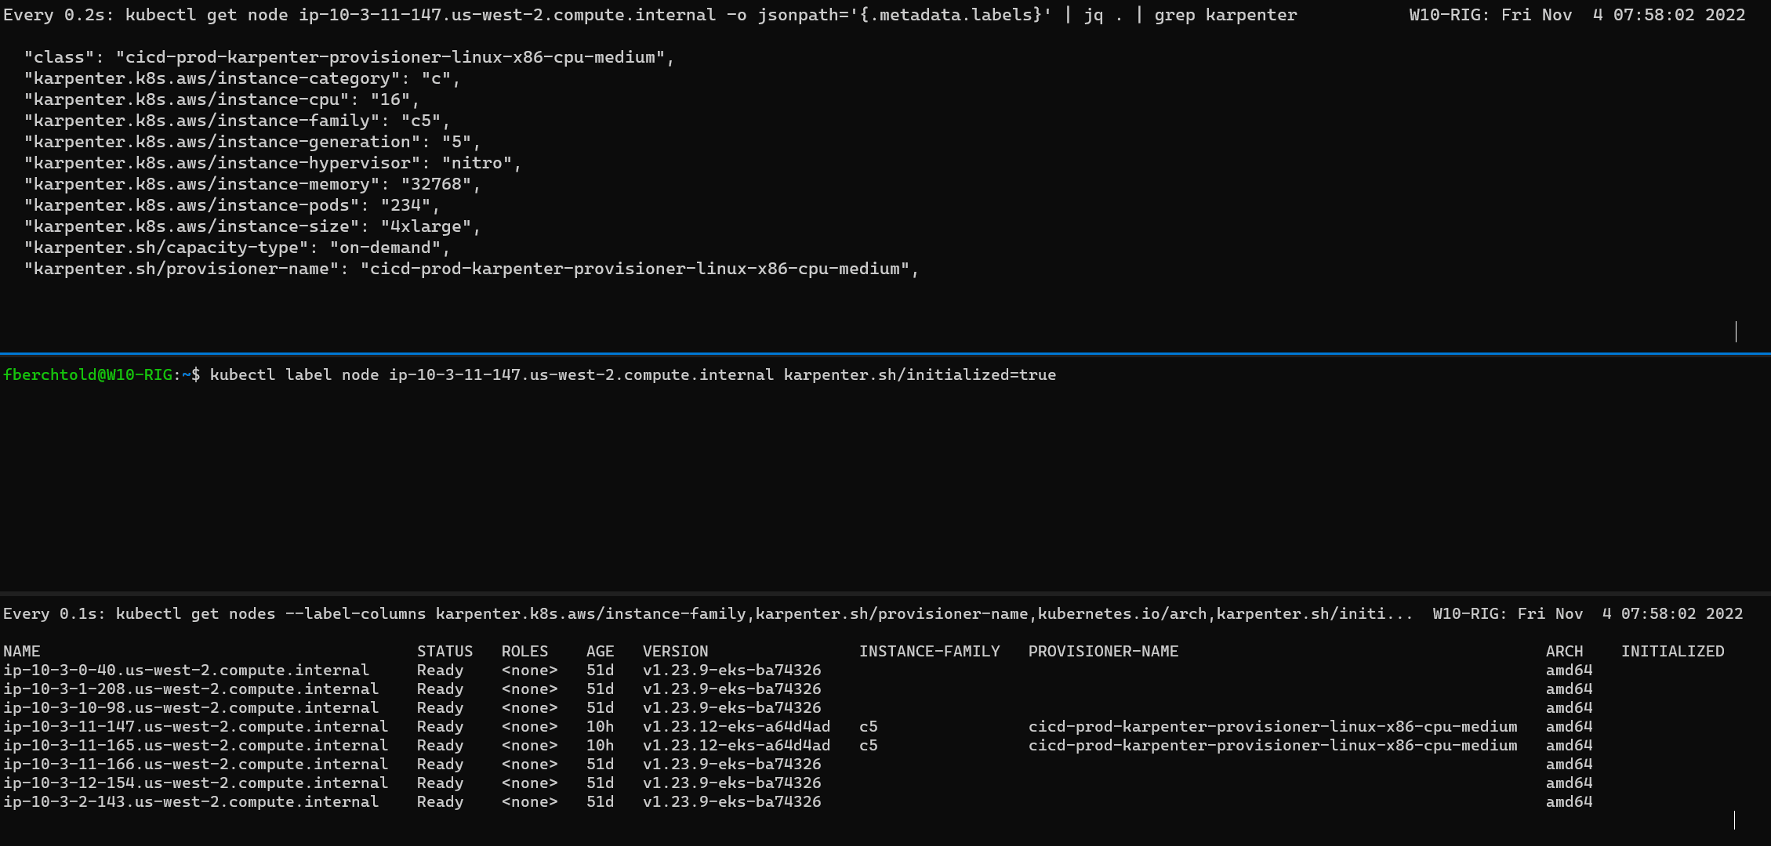The width and height of the screenshot is (1771, 846).
Task: Select the STATUS column header
Action: pyautogui.click(x=445, y=650)
